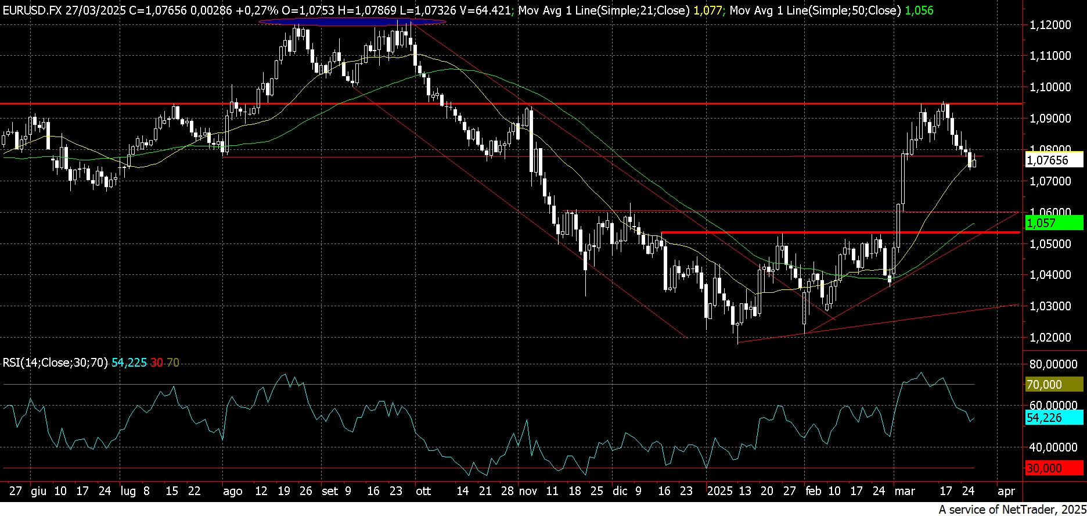Screen dimensions: 1087x516
Task: Click the 50-period moving average value 1,056
Action: [x=919, y=10]
